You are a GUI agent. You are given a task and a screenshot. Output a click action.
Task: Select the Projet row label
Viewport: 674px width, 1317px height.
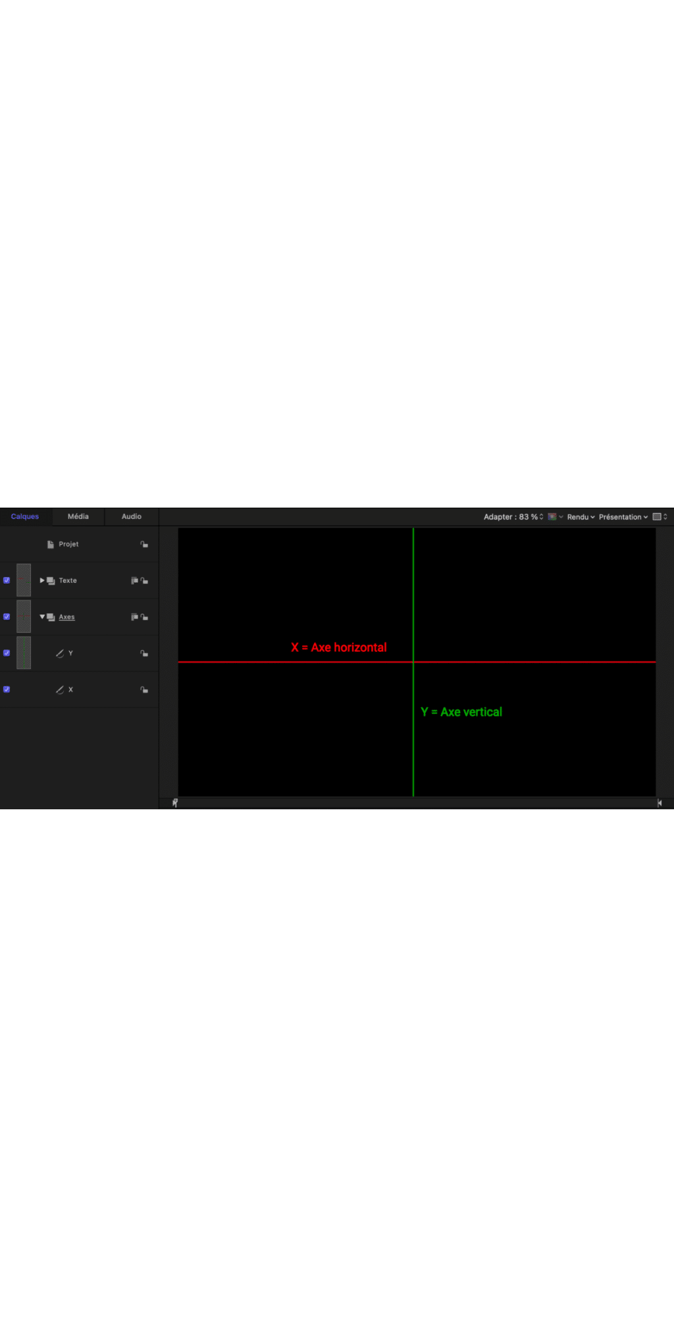click(68, 544)
